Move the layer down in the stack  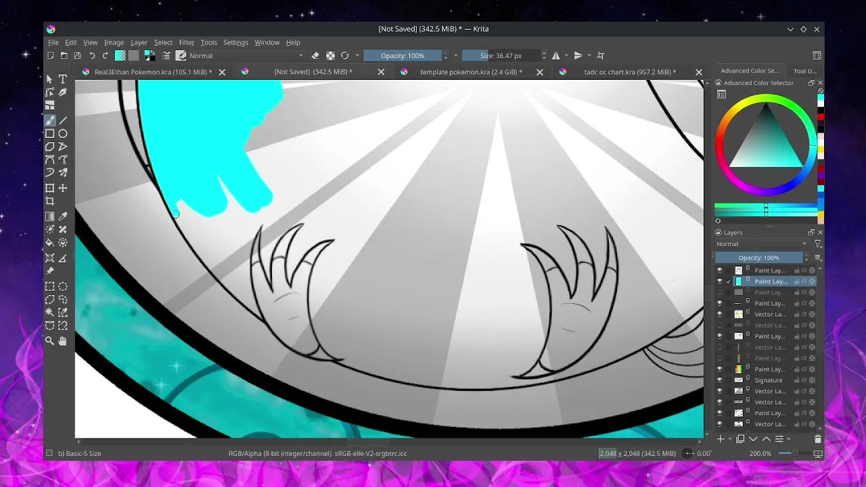coord(753,439)
